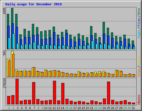Click the red KBytes bar for day 14
Image resolution: width=142 pixels, height=111 pixels.
coord(63,94)
